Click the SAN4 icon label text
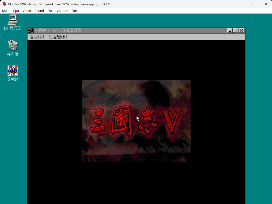This screenshot has height=204, width=272. pos(13,79)
